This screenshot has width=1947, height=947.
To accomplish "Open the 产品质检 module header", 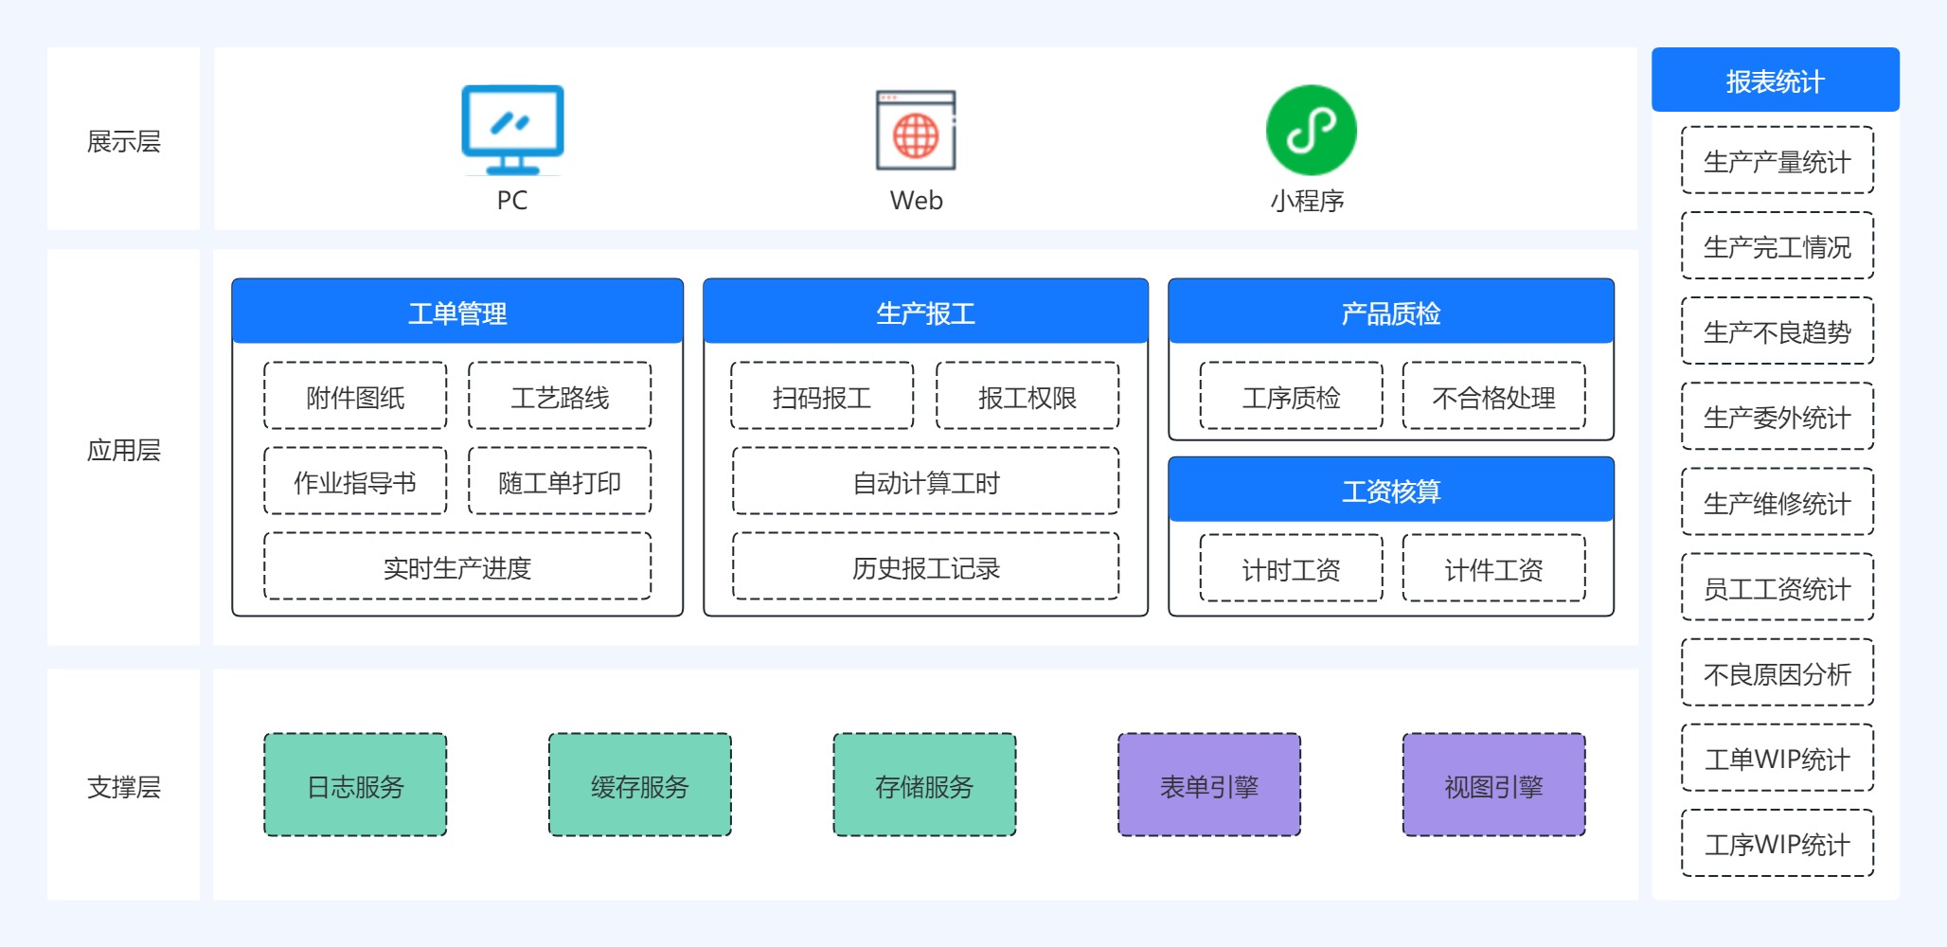I will [x=1390, y=312].
